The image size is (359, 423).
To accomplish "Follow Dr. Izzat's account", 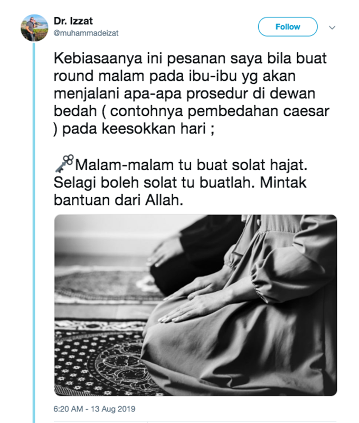I will click(288, 27).
